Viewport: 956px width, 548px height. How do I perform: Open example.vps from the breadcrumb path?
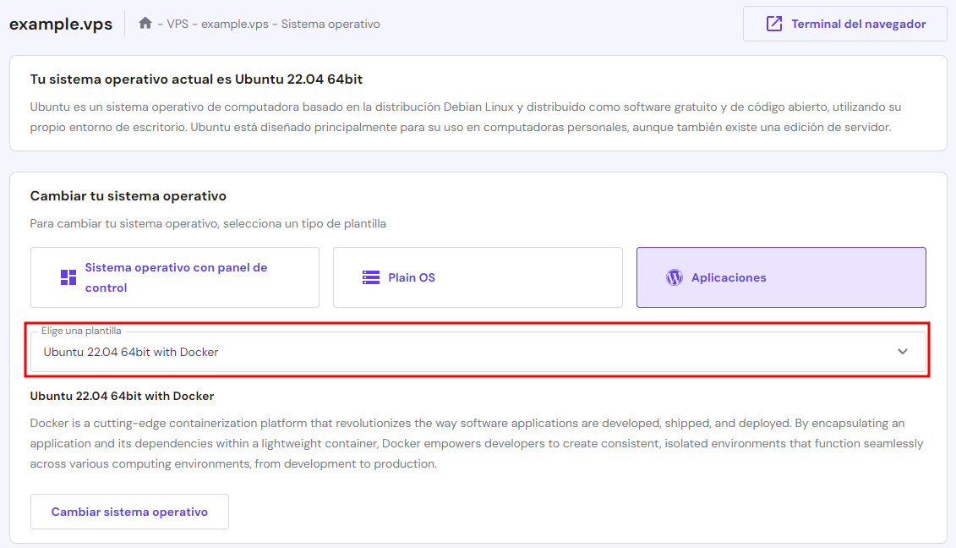pyautogui.click(x=234, y=24)
